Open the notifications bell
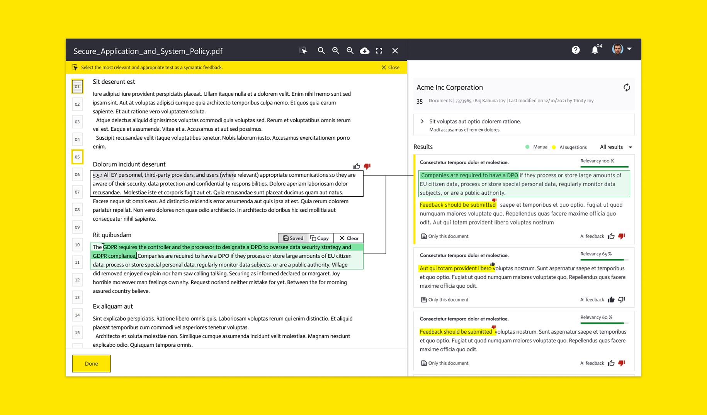The height and width of the screenshot is (415, 707). (595, 50)
